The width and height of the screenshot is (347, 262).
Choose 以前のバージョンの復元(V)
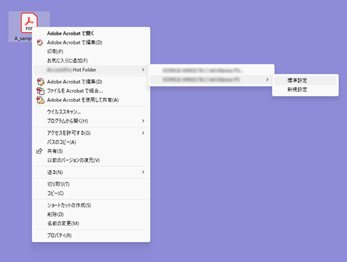pos(92,160)
